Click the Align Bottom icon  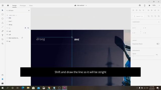140,10
